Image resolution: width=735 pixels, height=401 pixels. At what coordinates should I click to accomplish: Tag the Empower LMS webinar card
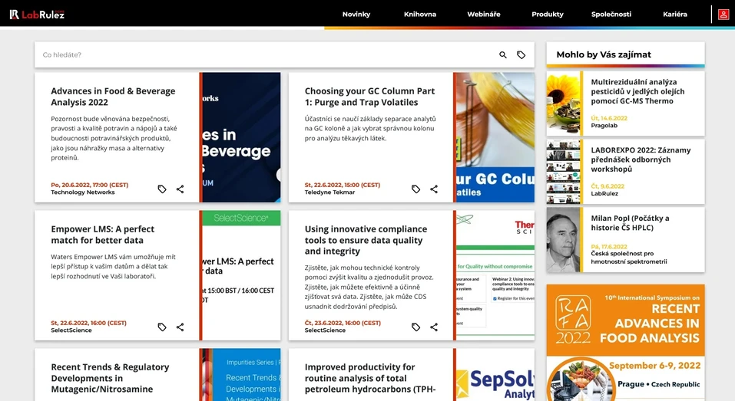point(162,327)
